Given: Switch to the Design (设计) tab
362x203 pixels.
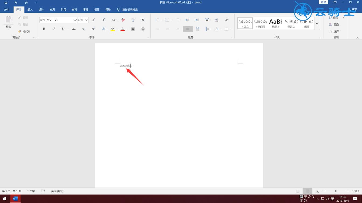Looking at the screenshot, I should (x=41, y=9).
